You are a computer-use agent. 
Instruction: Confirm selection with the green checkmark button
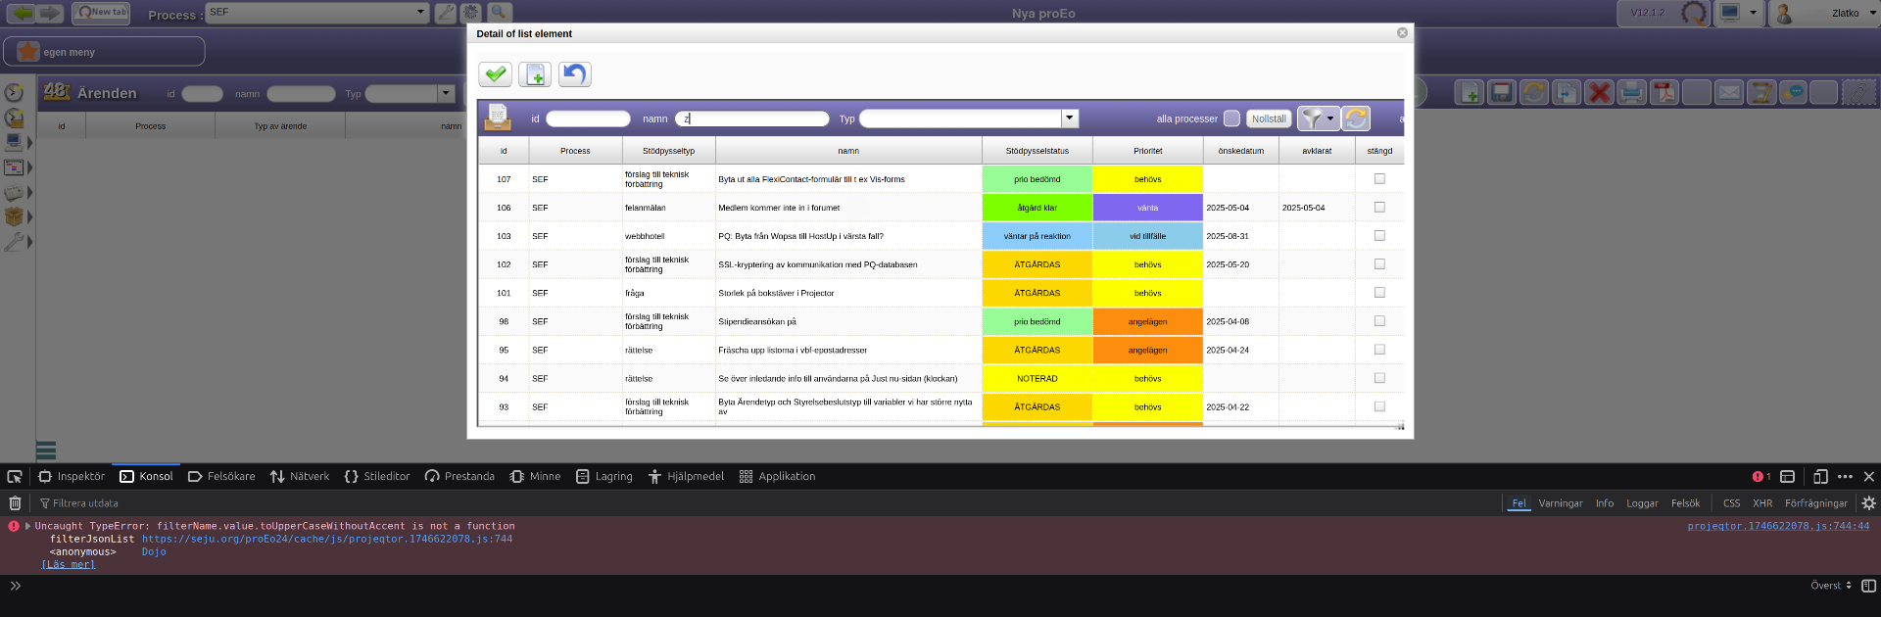coord(496,74)
